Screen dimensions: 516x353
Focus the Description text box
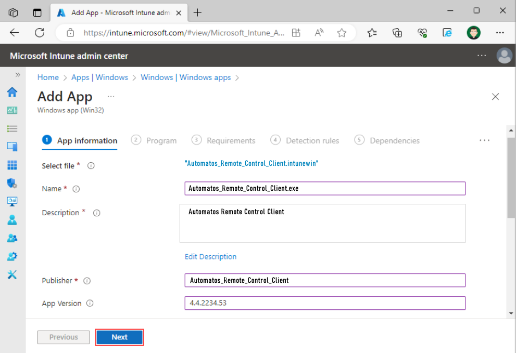(322, 223)
